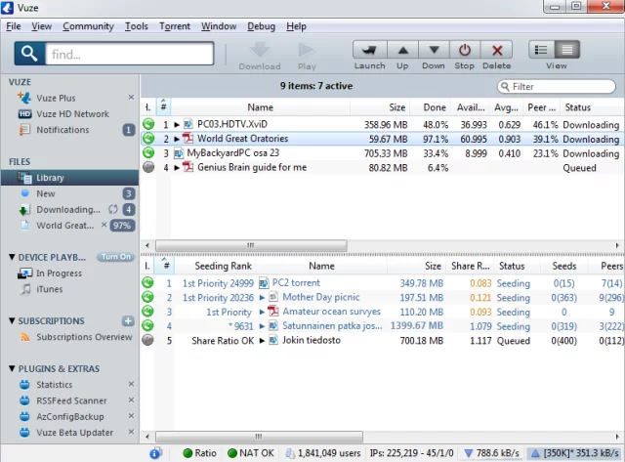625x462 pixels.
Task: Select Library in the sidebar
Action: pos(50,178)
